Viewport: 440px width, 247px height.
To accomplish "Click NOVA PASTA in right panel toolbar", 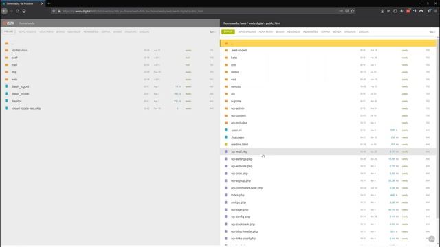I will [x=266, y=32].
